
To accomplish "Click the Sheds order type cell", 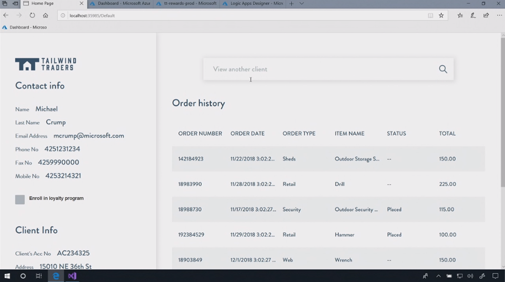I will [x=289, y=159].
